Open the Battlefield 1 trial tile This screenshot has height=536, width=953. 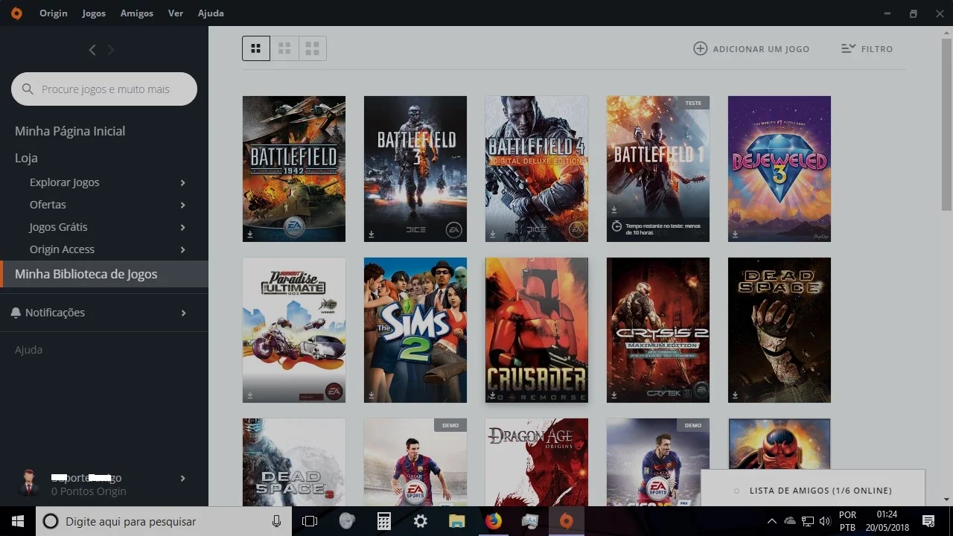click(x=658, y=169)
